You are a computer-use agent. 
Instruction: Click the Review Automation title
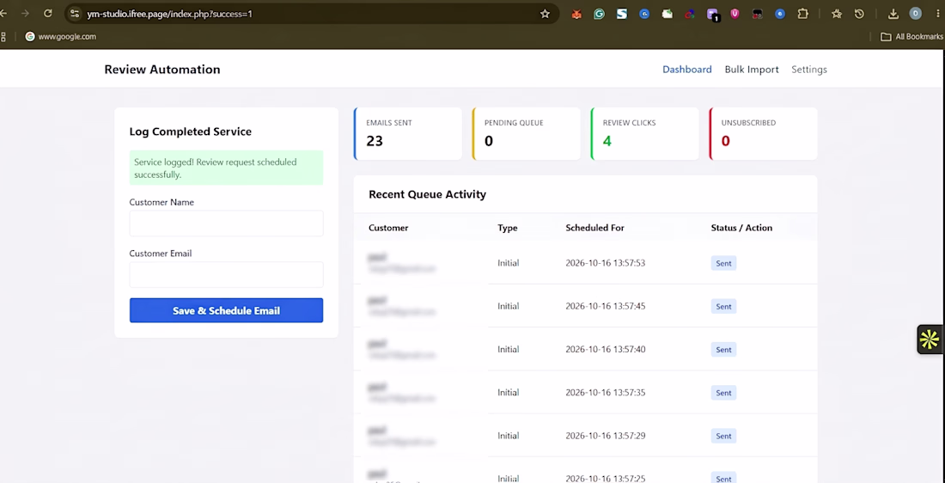tap(162, 70)
